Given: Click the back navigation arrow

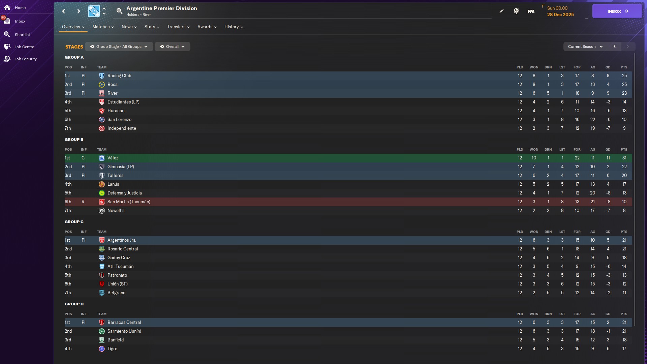Looking at the screenshot, I should point(64,11).
